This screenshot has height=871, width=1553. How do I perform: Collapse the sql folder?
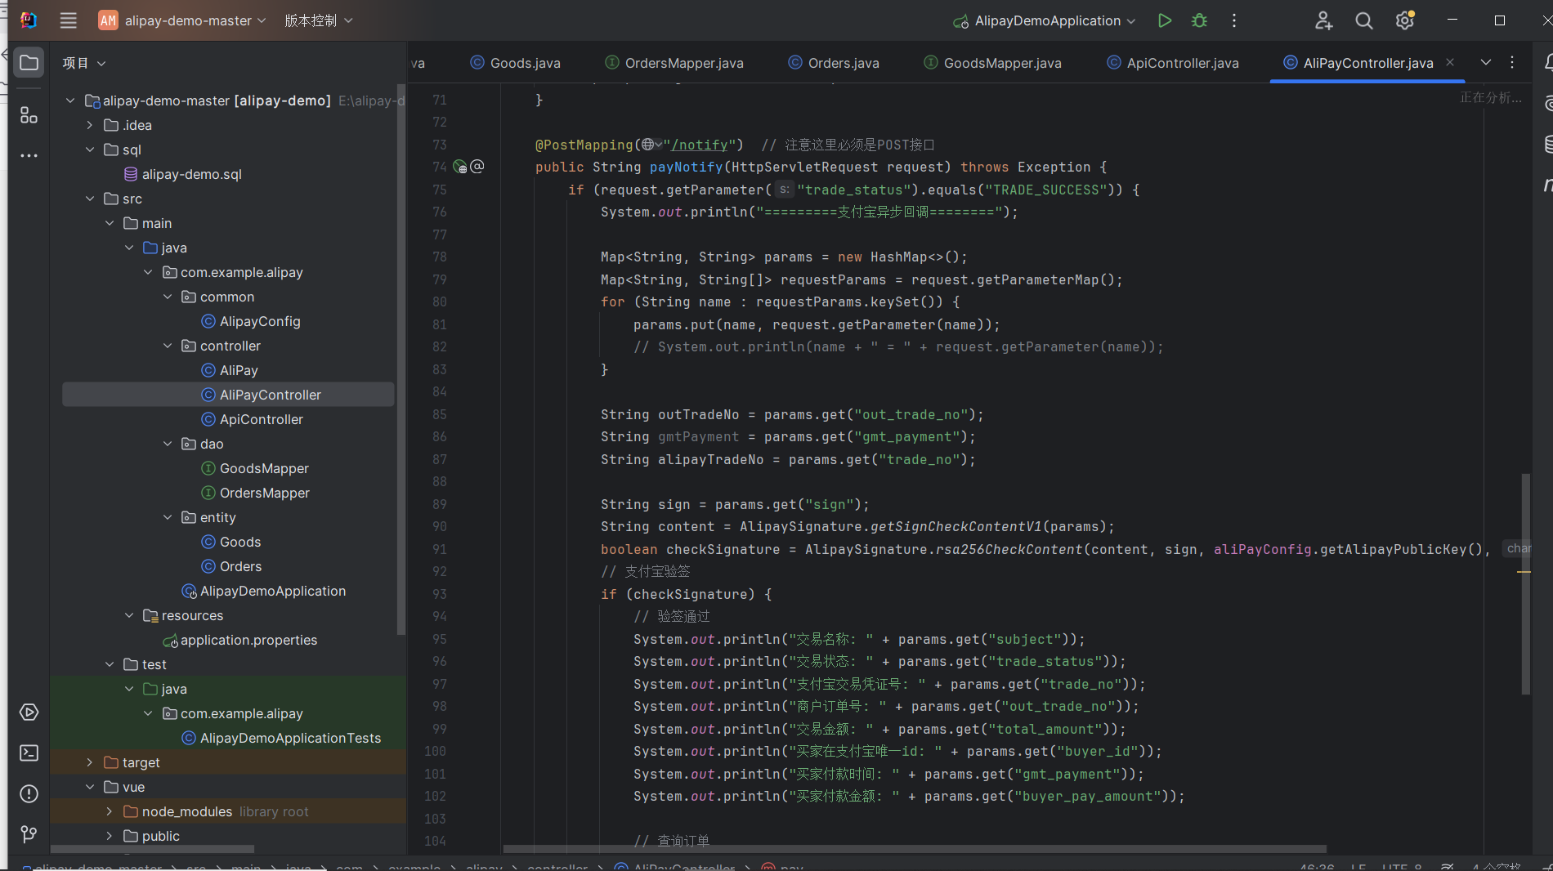[x=90, y=150]
